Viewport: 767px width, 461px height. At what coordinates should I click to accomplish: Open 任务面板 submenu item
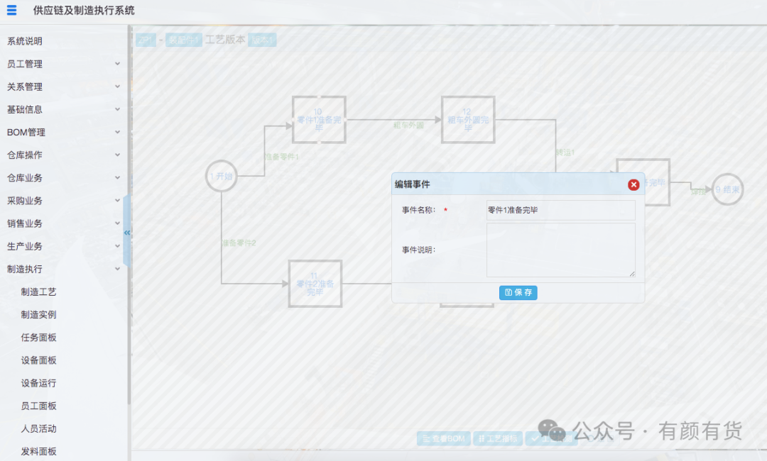pyautogui.click(x=38, y=338)
